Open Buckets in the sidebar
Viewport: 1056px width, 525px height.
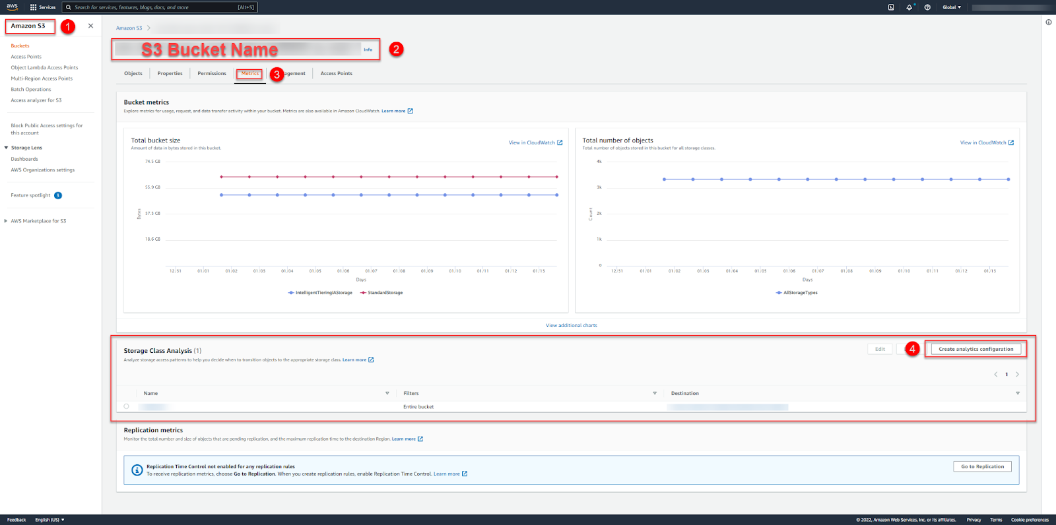click(20, 46)
